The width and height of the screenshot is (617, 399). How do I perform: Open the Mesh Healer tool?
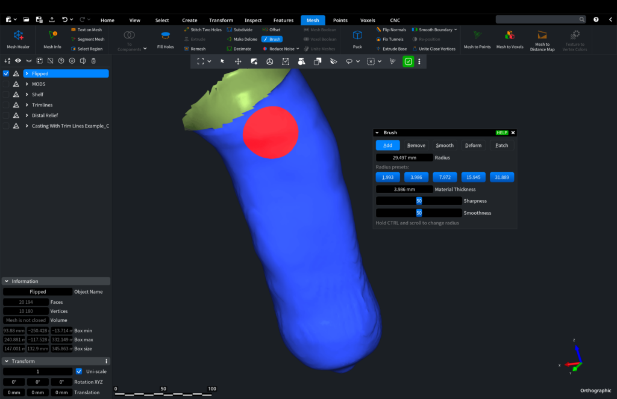[x=18, y=39]
